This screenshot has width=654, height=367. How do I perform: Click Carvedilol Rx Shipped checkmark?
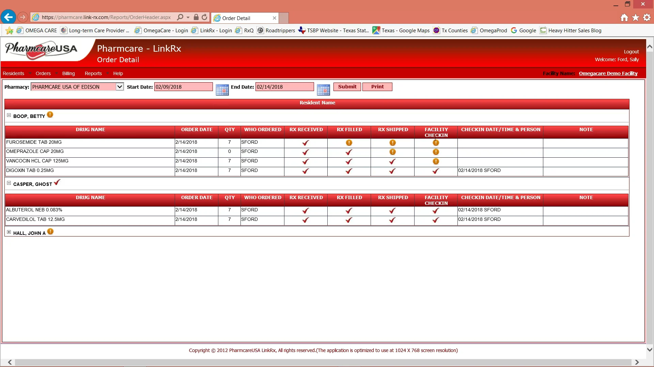coord(392,220)
